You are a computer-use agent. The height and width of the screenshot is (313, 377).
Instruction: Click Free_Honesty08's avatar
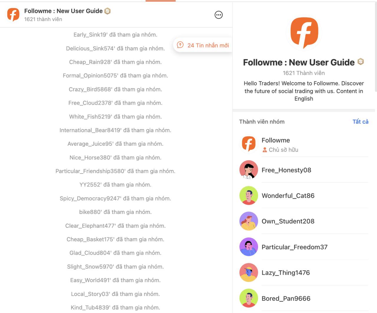point(249,170)
